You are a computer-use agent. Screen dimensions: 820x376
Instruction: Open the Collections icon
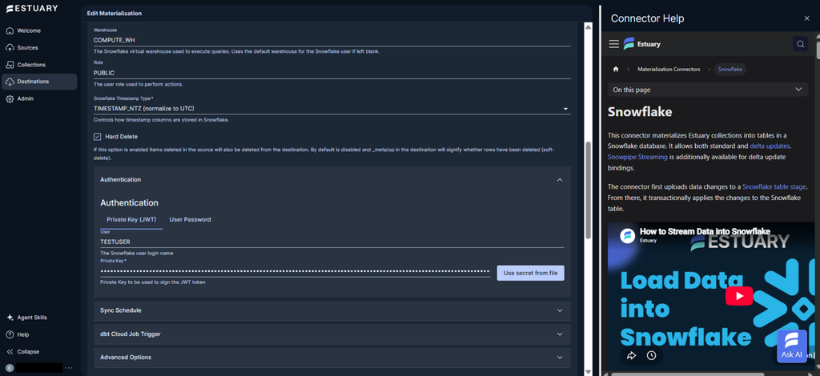10,65
